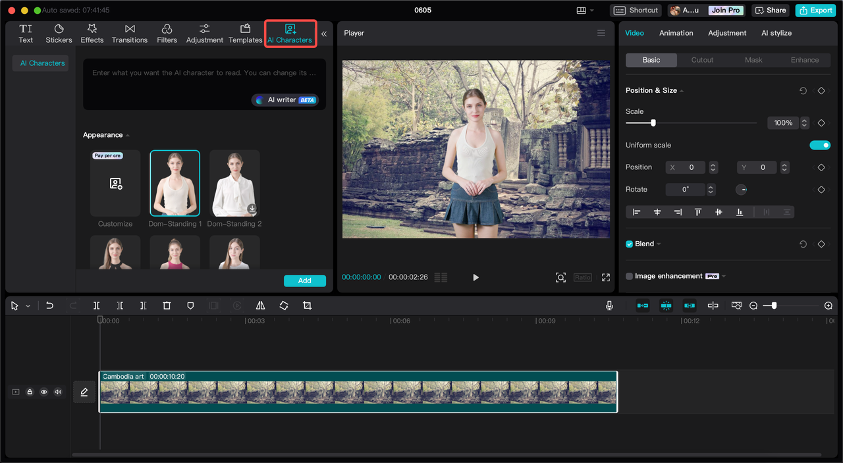
Task: Click the undo arrow icon
Action: 49,306
